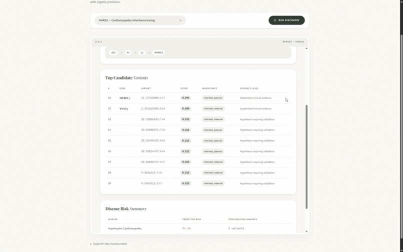403x252 pixels.
Task: Click the 0.212 score badge in row 03
Action: tap(185, 119)
